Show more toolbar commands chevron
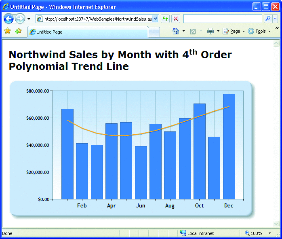282x239 pixels. [x=277, y=27]
